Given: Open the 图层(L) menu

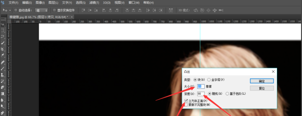Looking at the screenshot, I should (53, 3).
